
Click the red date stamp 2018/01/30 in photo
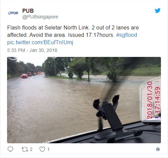[150, 100]
